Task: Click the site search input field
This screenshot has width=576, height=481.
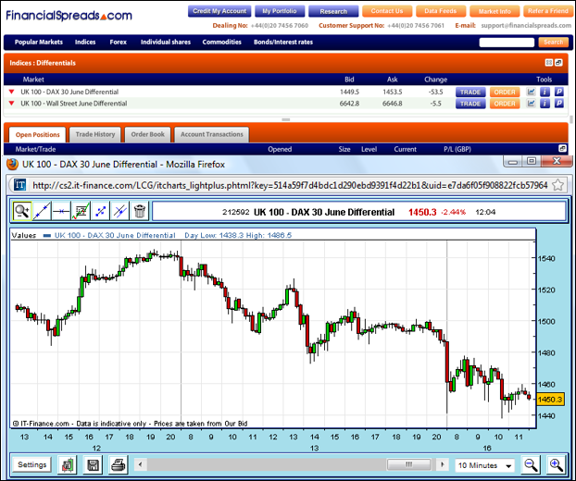Action: click(x=507, y=43)
